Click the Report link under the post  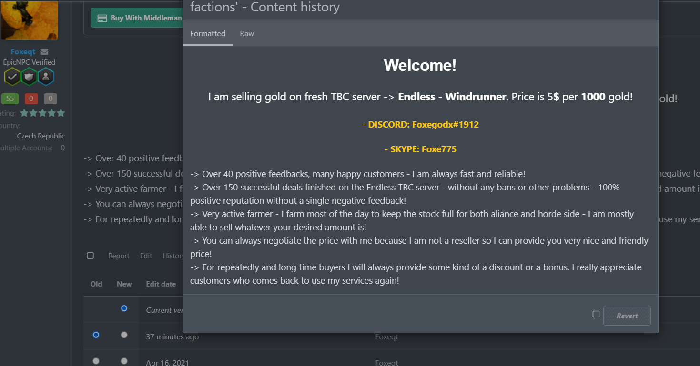click(119, 256)
